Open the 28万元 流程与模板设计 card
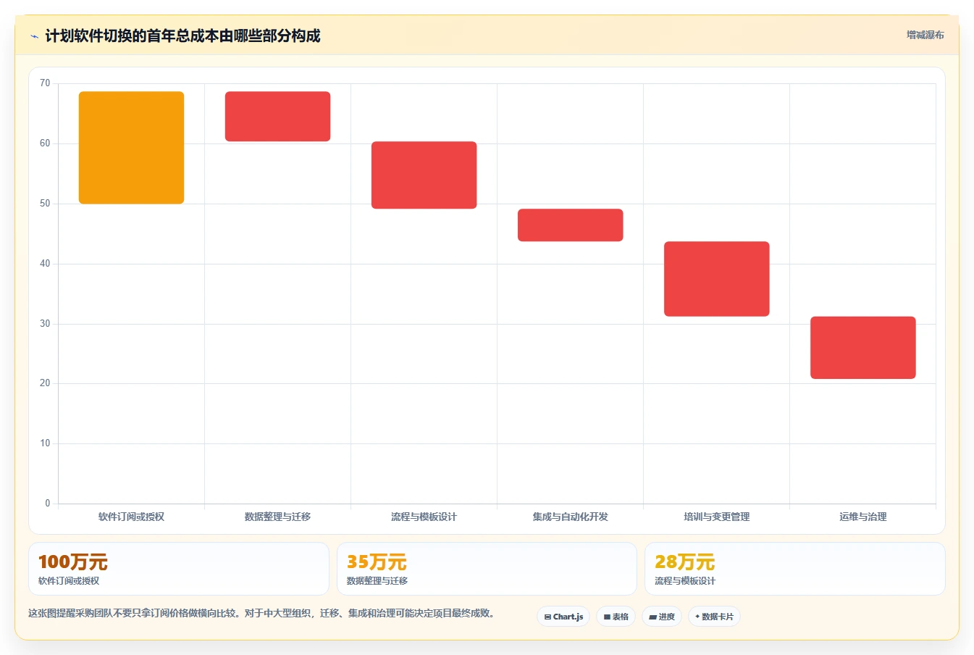The width and height of the screenshot is (974, 655). pos(795,569)
